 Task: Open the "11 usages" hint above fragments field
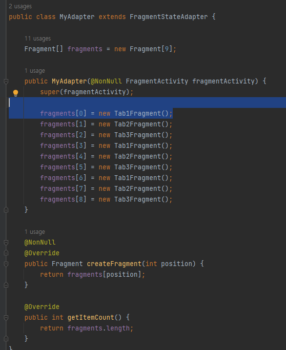click(x=38, y=39)
